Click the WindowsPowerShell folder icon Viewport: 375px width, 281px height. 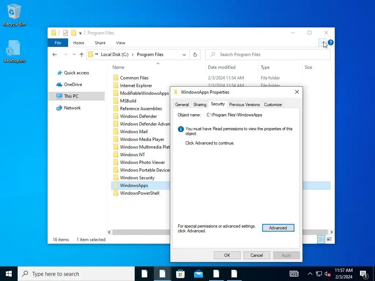click(x=116, y=193)
